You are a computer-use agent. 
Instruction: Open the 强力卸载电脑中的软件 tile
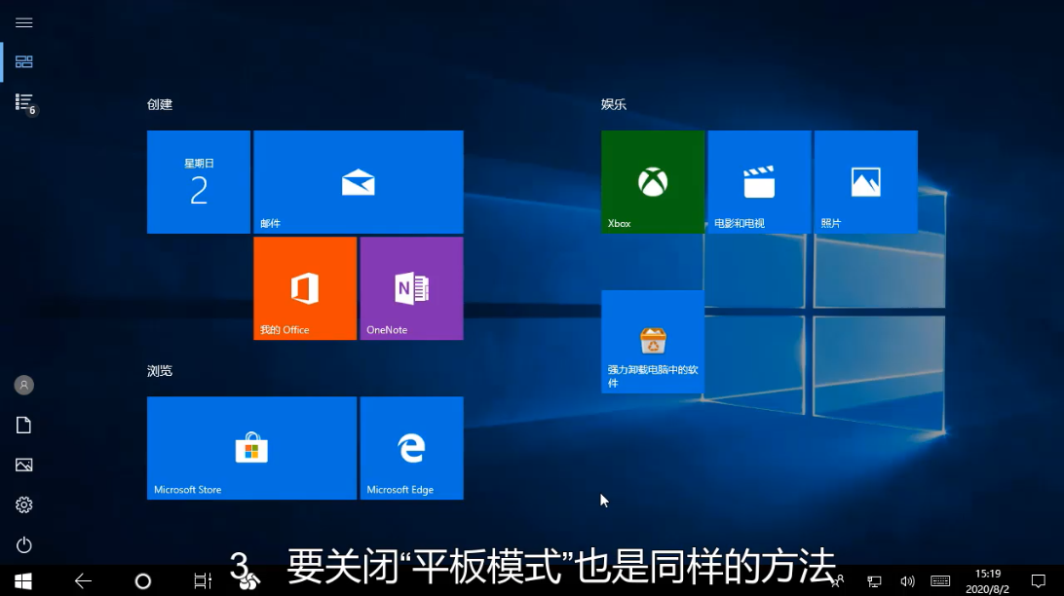click(653, 342)
